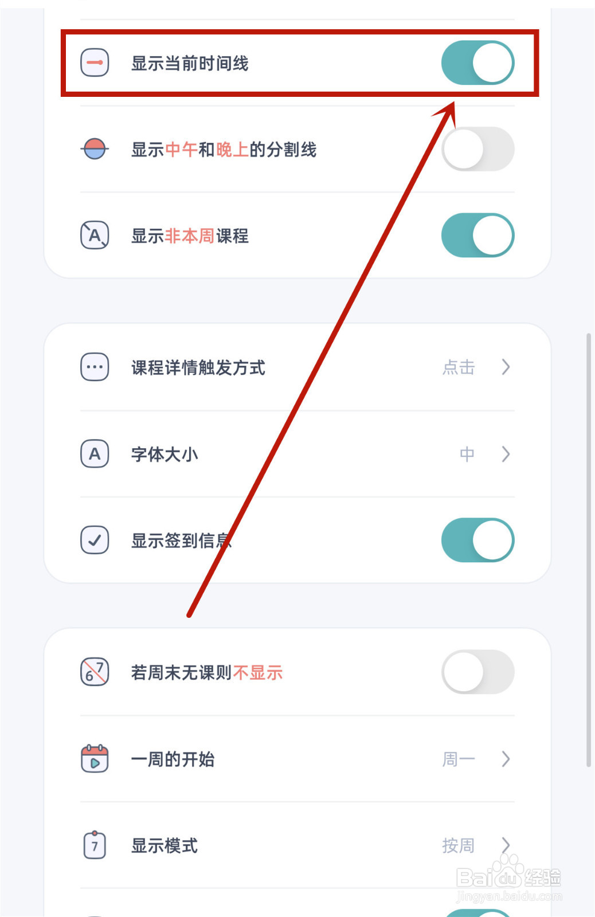Turn off the 显示非本周课程 switch
Image resolution: width=595 pixels, height=917 pixels.
(477, 236)
